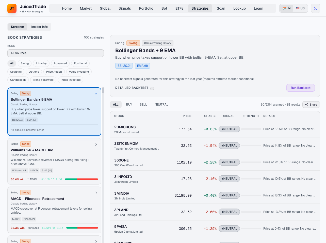The height and width of the screenshot is (243, 326).
Task: Open the Market nav item
Action: point(86,8)
